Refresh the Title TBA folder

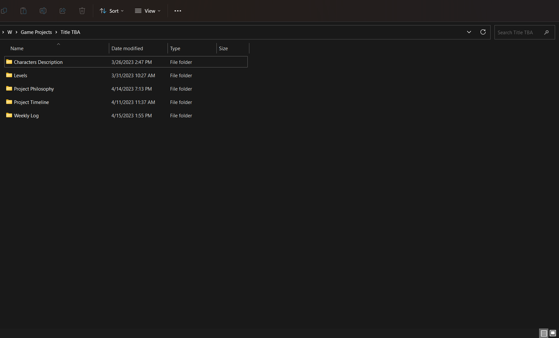click(483, 32)
